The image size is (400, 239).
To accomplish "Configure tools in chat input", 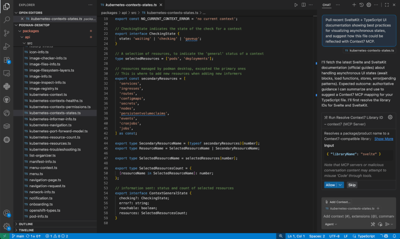I will click(x=373, y=224).
